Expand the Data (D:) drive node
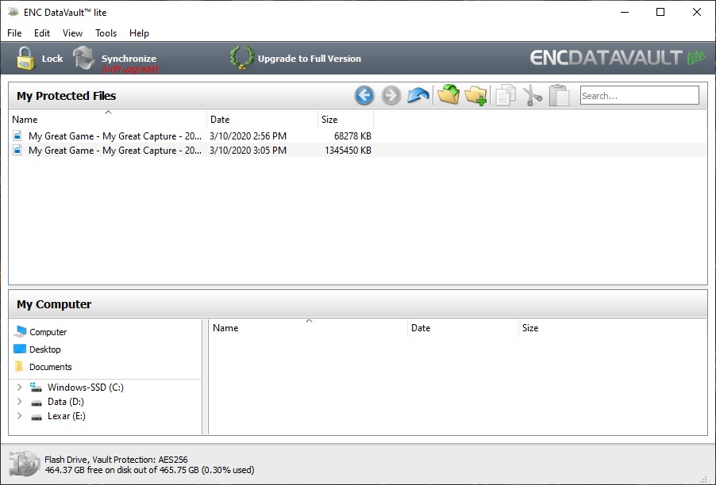Viewport: 716px width, 485px height. point(19,402)
